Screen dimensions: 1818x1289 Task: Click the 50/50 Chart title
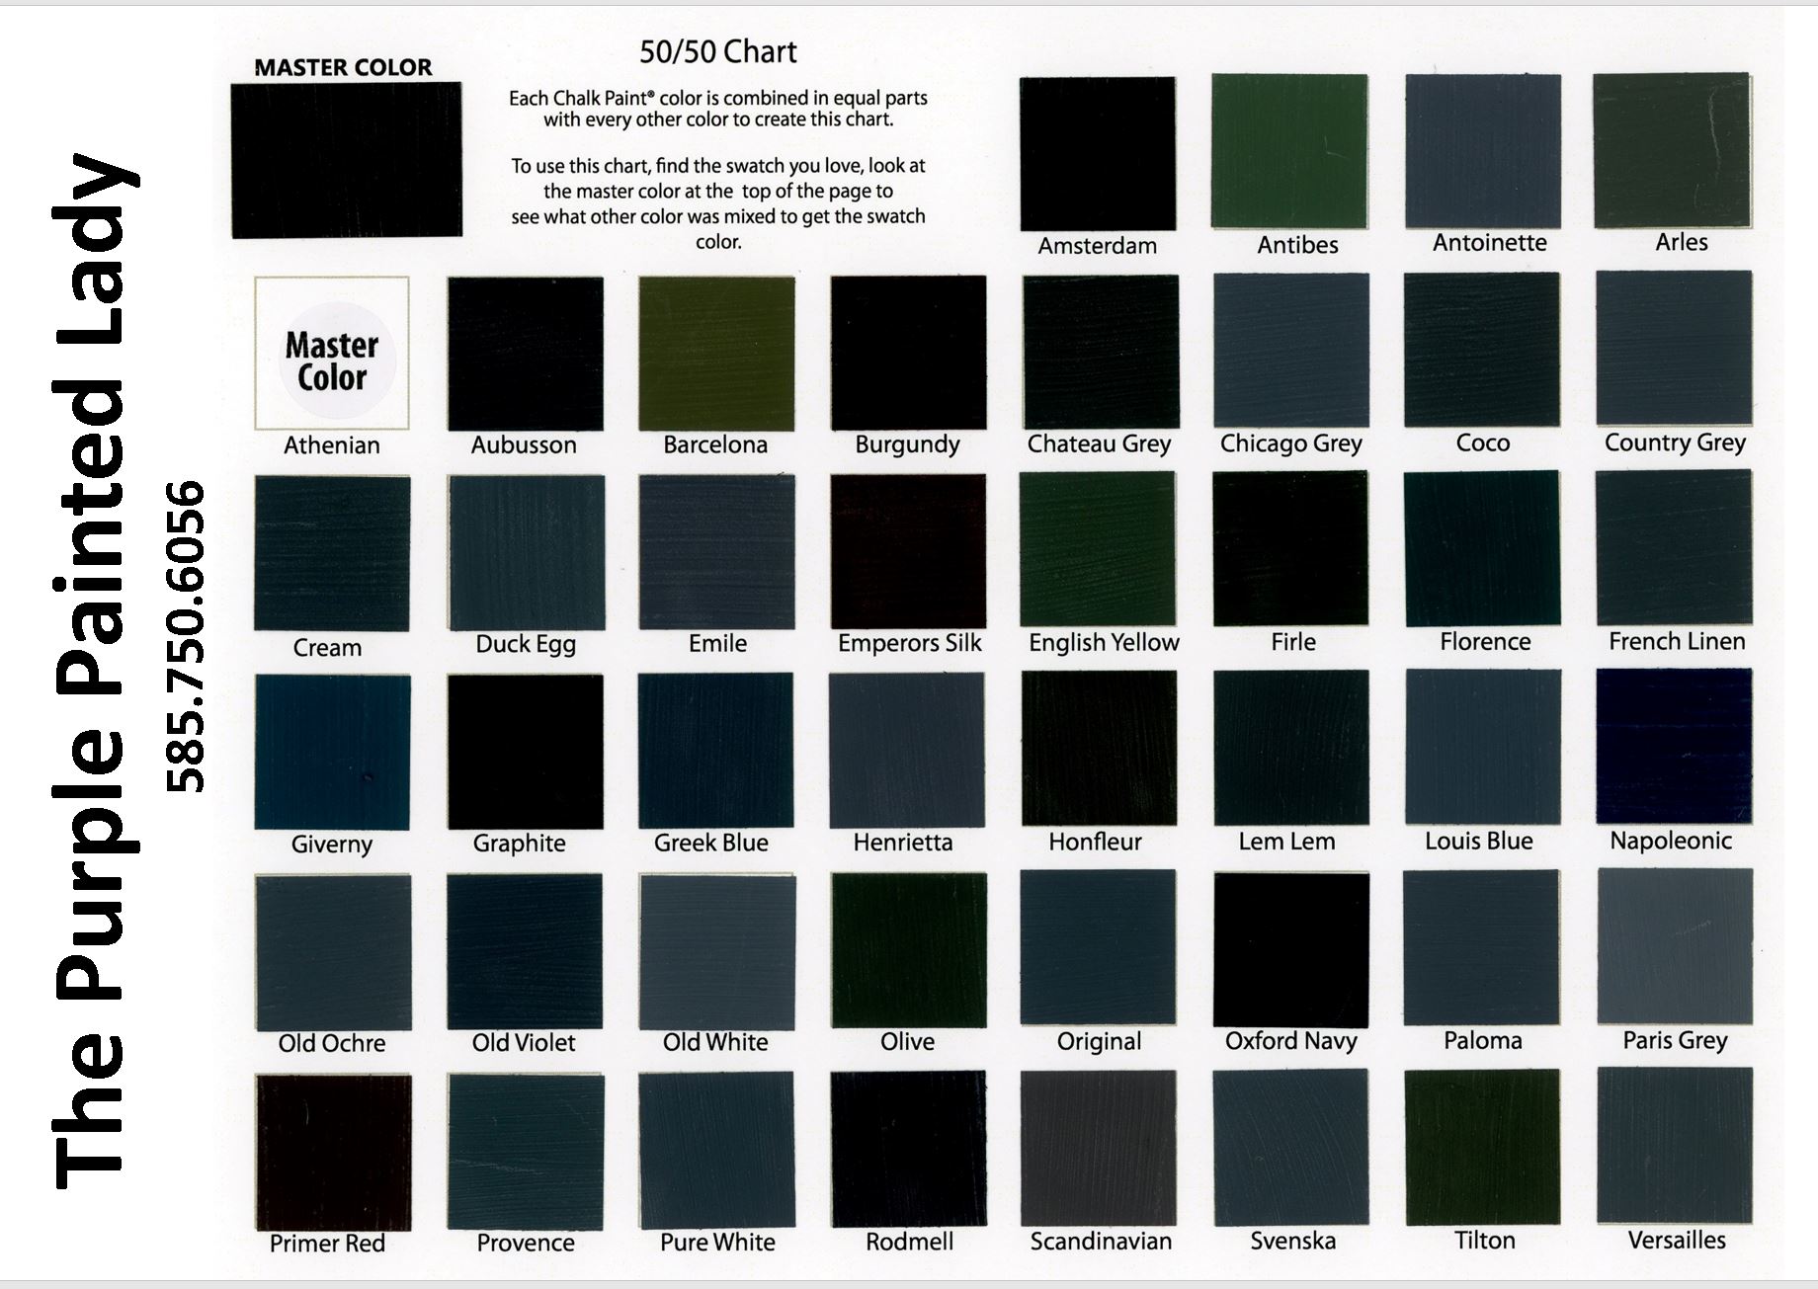(x=718, y=52)
